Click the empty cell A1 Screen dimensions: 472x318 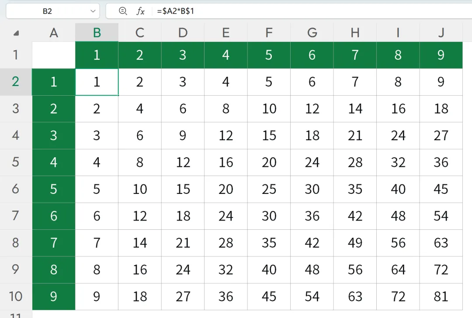(54, 55)
